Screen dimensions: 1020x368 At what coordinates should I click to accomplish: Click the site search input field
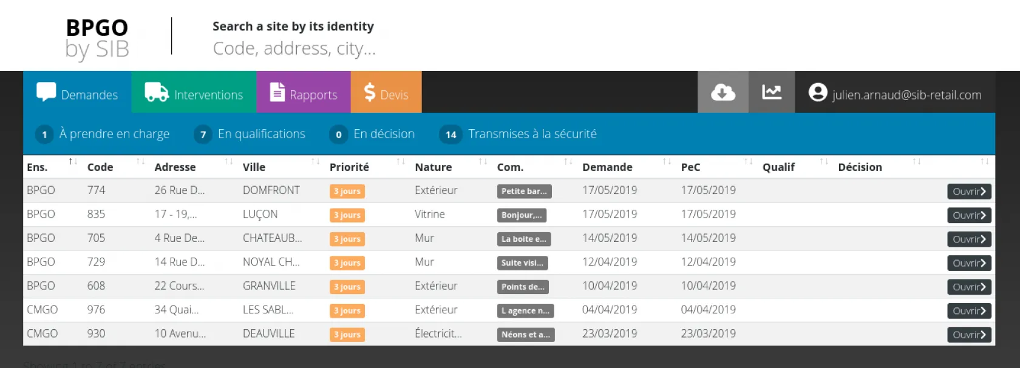294,48
